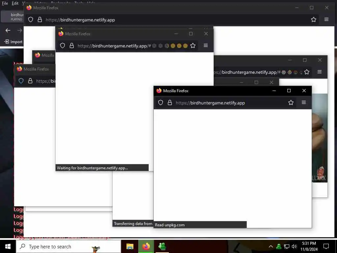
Task: Click the shield icon in the left partially hidden Firefox window
Action: (x=21, y=81)
